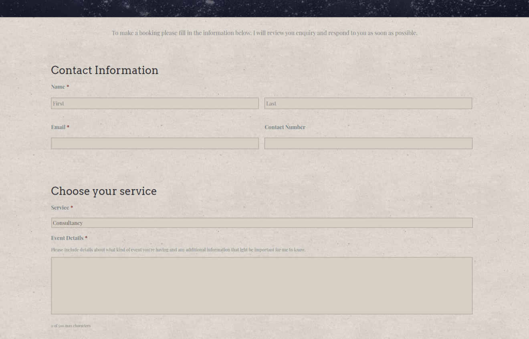529x339 pixels.
Task: Click the First name input field
Action: coord(155,103)
